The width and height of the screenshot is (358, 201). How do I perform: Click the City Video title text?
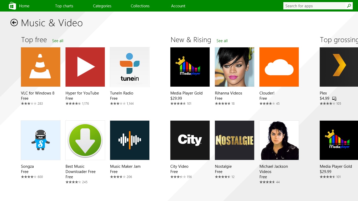click(x=179, y=166)
